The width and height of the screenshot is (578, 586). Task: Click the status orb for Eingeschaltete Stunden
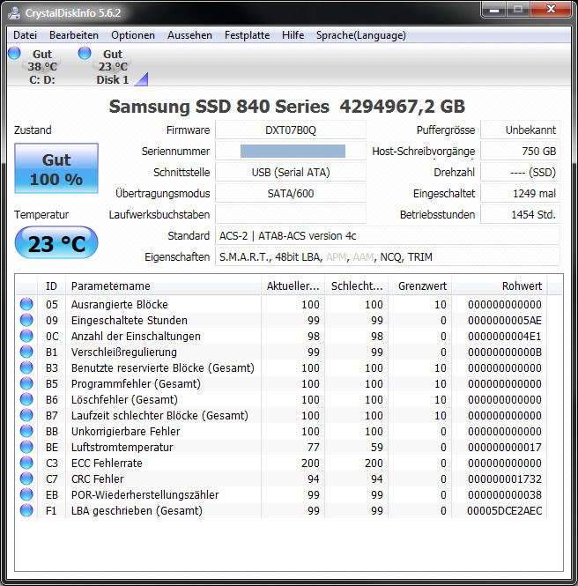[x=26, y=320]
